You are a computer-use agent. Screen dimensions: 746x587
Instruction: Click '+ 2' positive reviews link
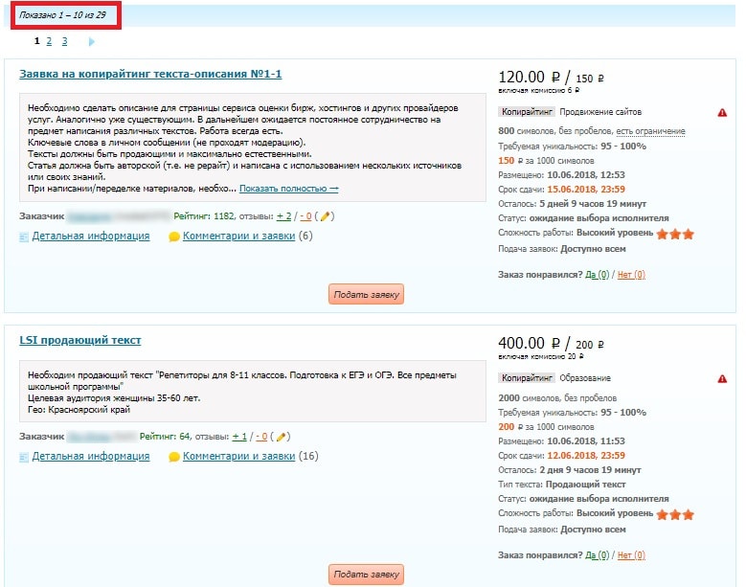(x=284, y=216)
